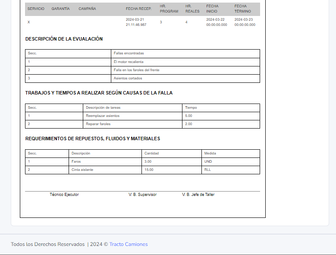The width and height of the screenshot is (336, 255).
Task: Select the 'Reemplazar asientos' task cell
Action: pos(132,116)
